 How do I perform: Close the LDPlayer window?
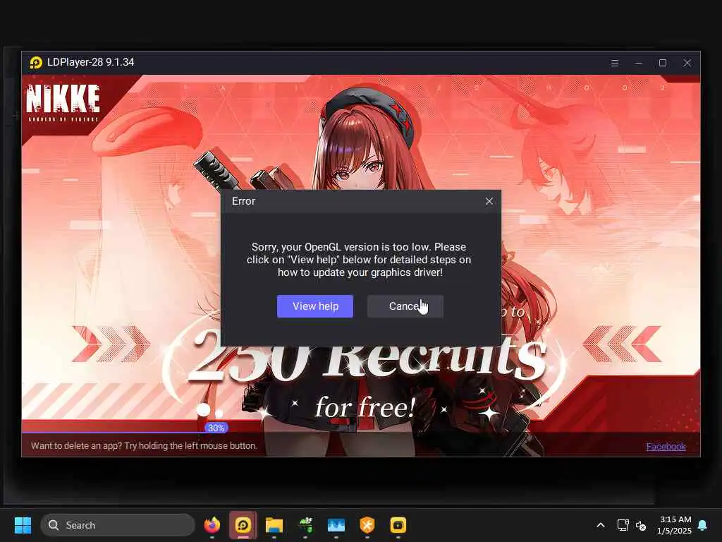click(x=687, y=63)
